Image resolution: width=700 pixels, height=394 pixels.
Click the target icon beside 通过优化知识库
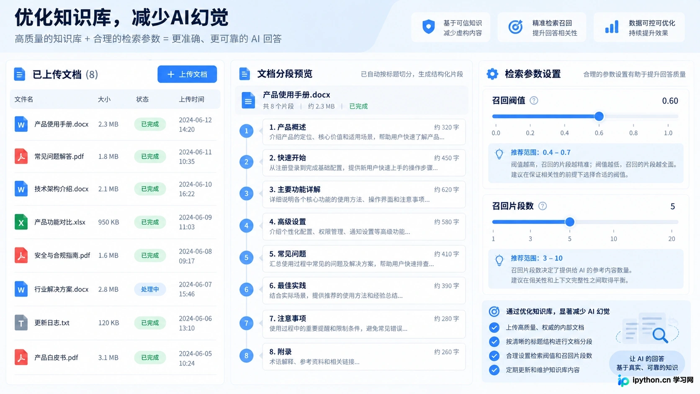point(494,312)
